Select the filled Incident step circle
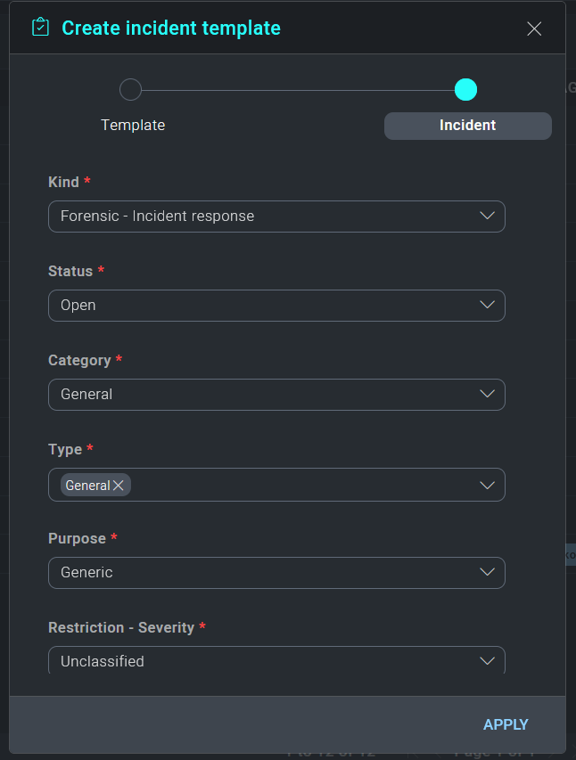The width and height of the screenshot is (576, 760). click(465, 89)
